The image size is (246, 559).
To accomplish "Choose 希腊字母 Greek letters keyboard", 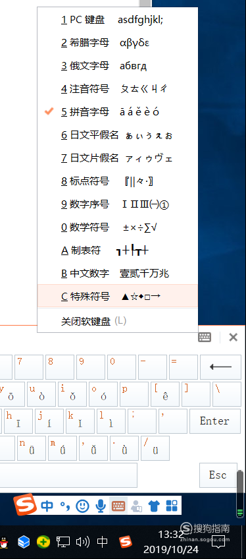I will click(x=117, y=43).
